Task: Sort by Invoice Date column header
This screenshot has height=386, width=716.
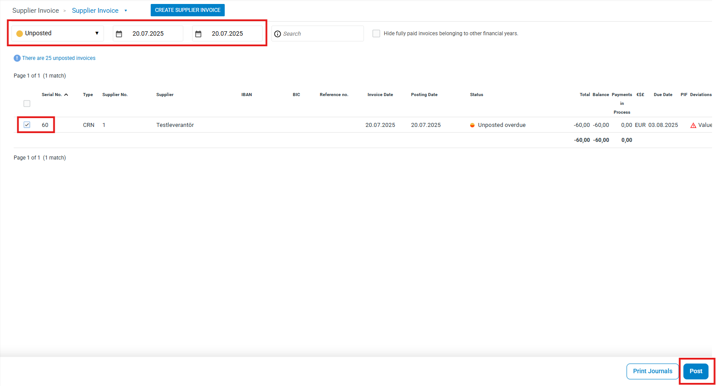Action: pyautogui.click(x=380, y=95)
